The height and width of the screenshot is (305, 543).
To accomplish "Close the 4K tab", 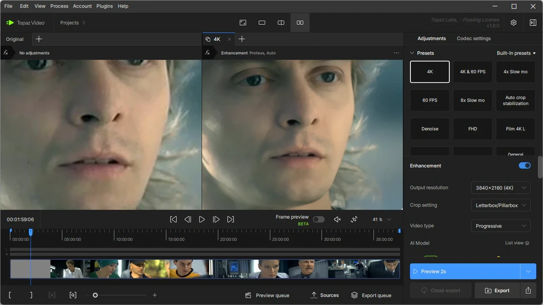I will [x=229, y=39].
